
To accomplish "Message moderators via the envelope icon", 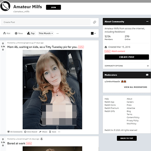I will (147, 75).
